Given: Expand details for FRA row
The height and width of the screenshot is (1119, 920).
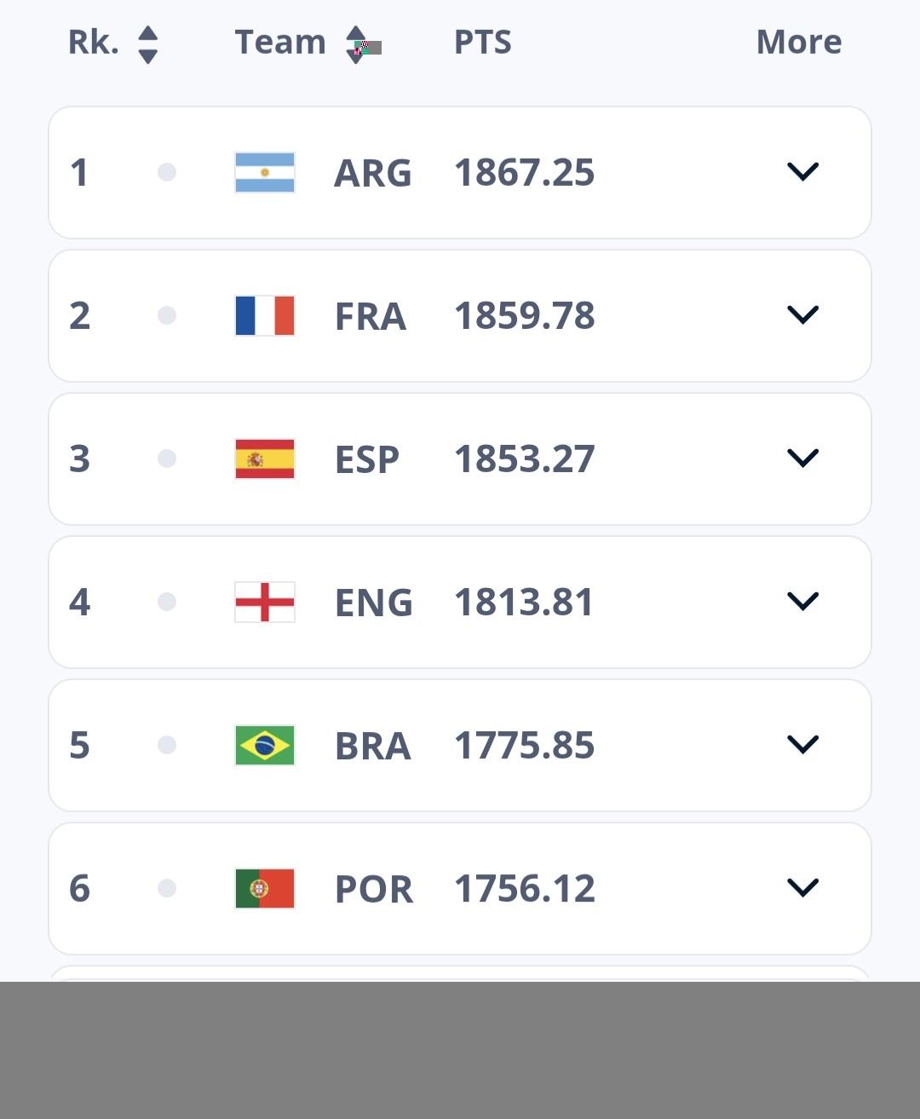Looking at the screenshot, I should point(802,315).
